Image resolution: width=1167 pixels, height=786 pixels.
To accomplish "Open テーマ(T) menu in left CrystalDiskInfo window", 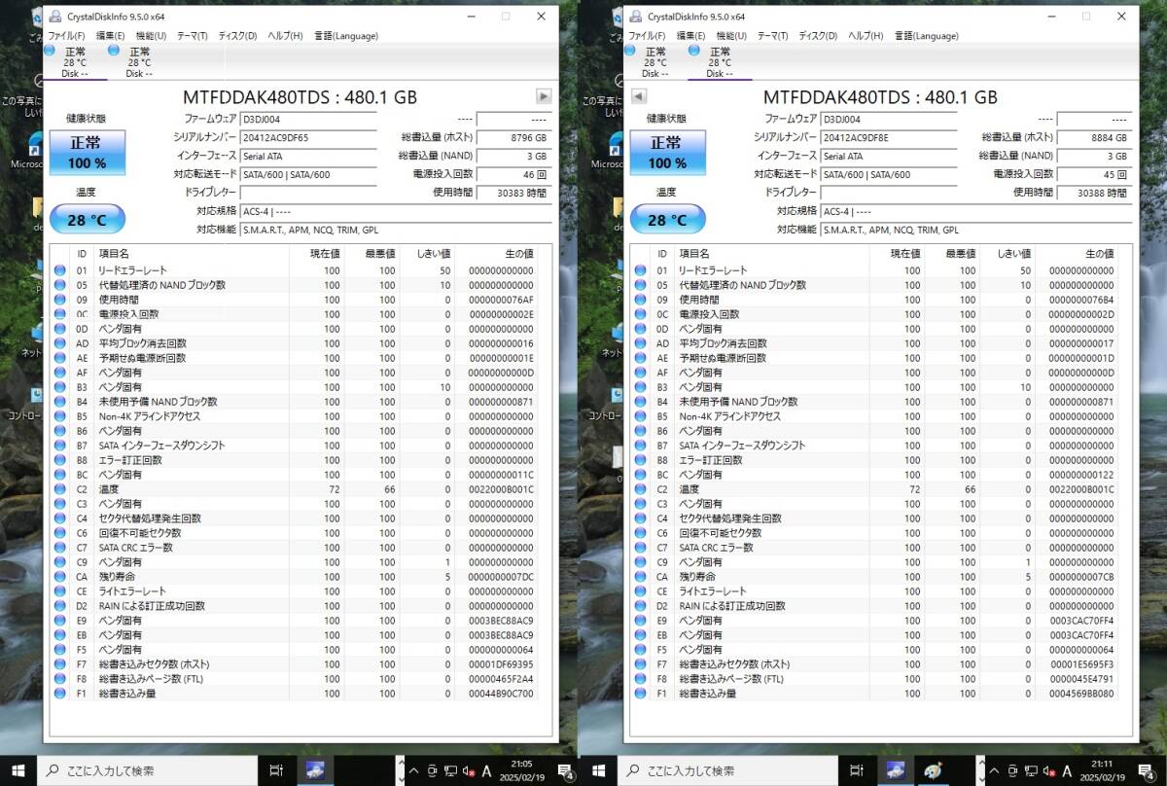I will (192, 36).
